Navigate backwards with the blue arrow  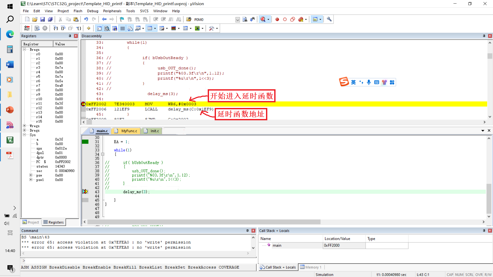tap(104, 19)
